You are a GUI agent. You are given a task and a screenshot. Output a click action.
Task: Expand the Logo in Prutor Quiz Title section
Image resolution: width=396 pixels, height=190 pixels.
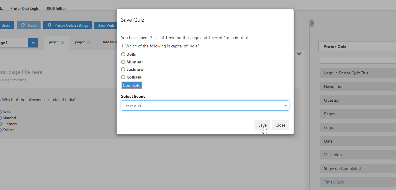pyautogui.click(x=358, y=73)
